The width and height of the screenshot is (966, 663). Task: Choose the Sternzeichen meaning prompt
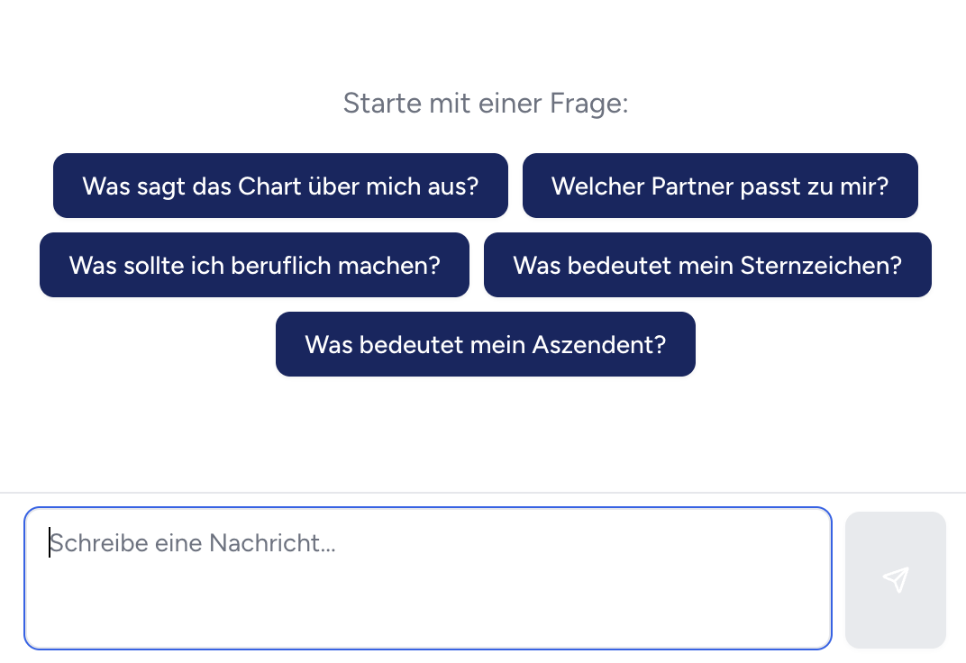click(707, 265)
